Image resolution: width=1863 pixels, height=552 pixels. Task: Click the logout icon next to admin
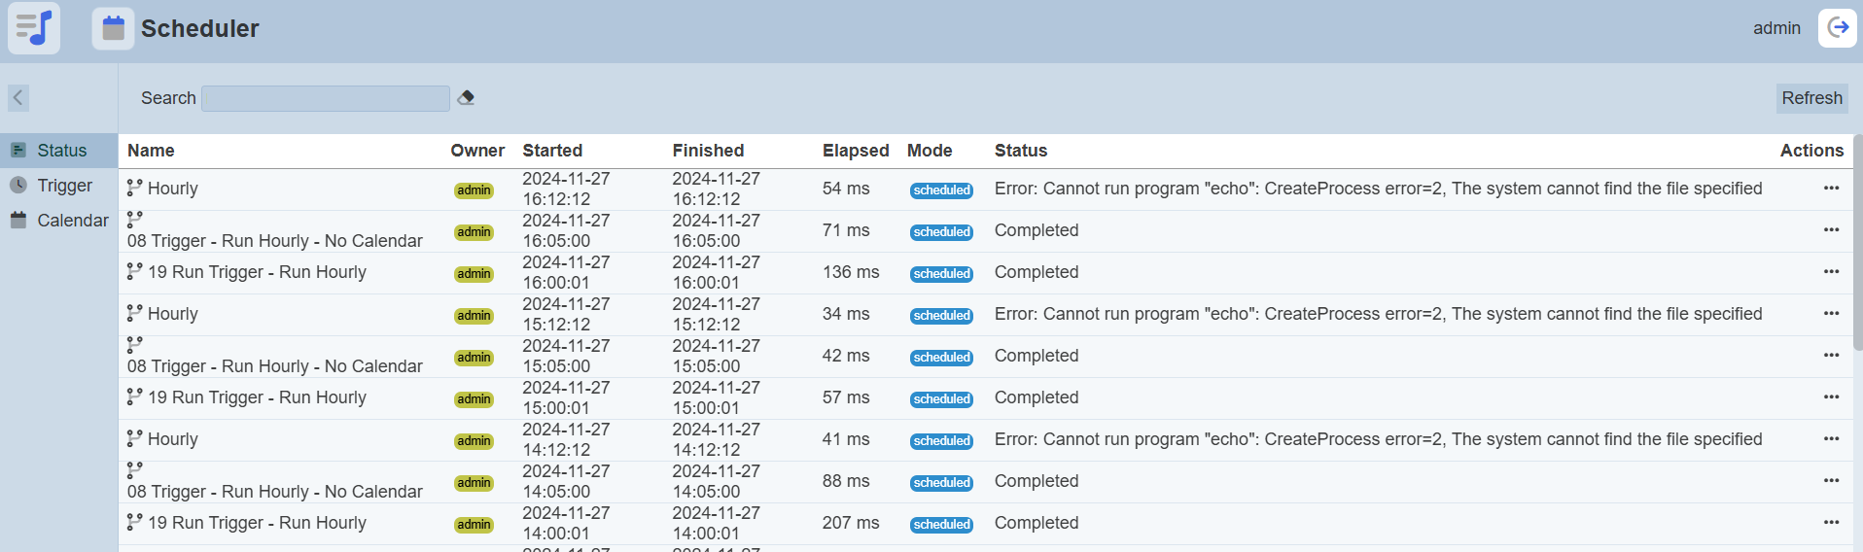pyautogui.click(x=1837, y=28)
